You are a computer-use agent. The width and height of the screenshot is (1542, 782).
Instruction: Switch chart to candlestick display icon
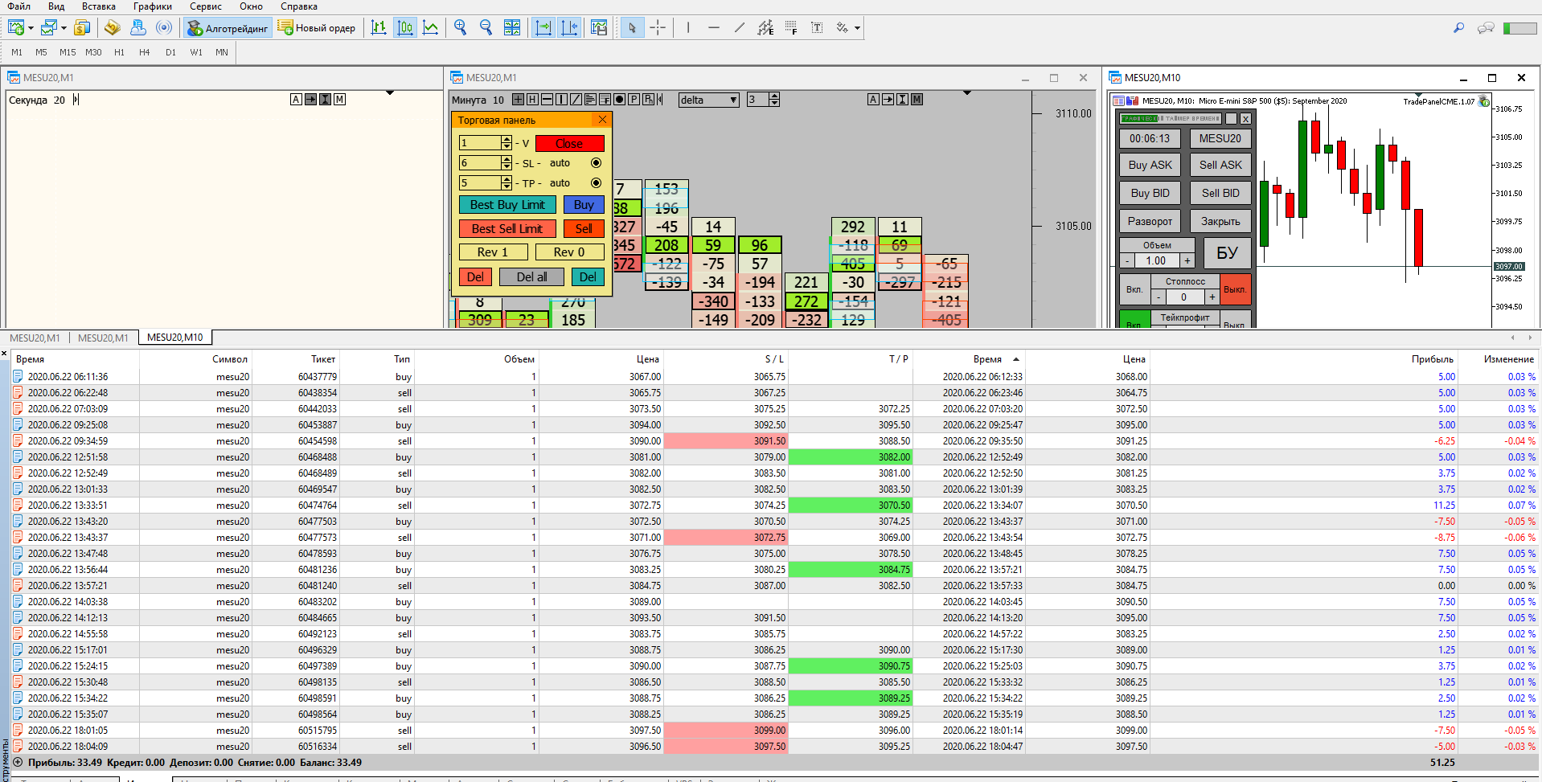pyautogui.click(x=405, y=28)
